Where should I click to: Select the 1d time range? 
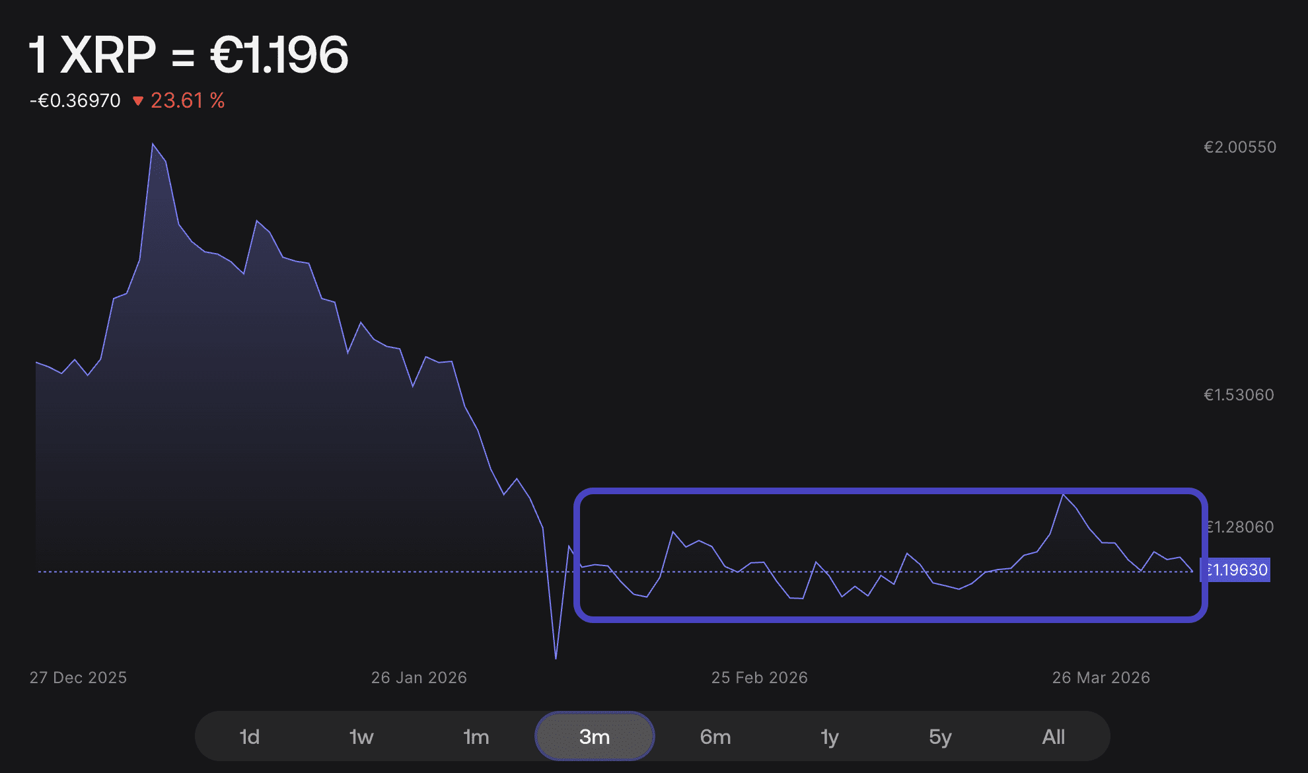coord(249,737)
